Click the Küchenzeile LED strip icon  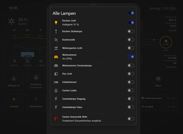pyautogui.click(x=56, y=40)
